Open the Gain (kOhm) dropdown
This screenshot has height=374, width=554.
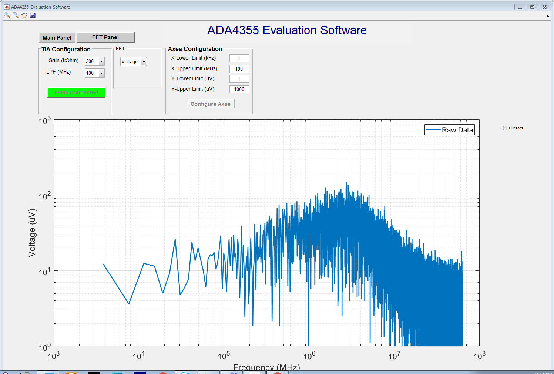[95, 61]
